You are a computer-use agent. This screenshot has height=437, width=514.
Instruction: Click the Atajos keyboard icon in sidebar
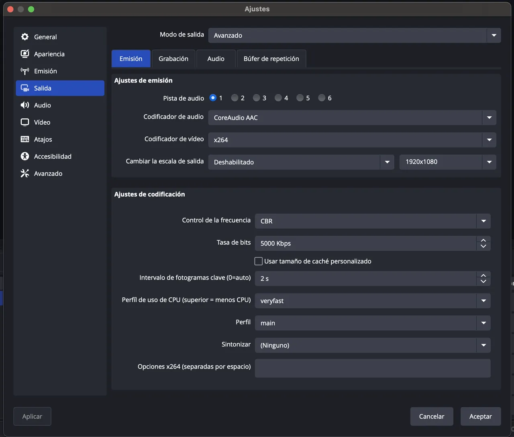[25, 139]
